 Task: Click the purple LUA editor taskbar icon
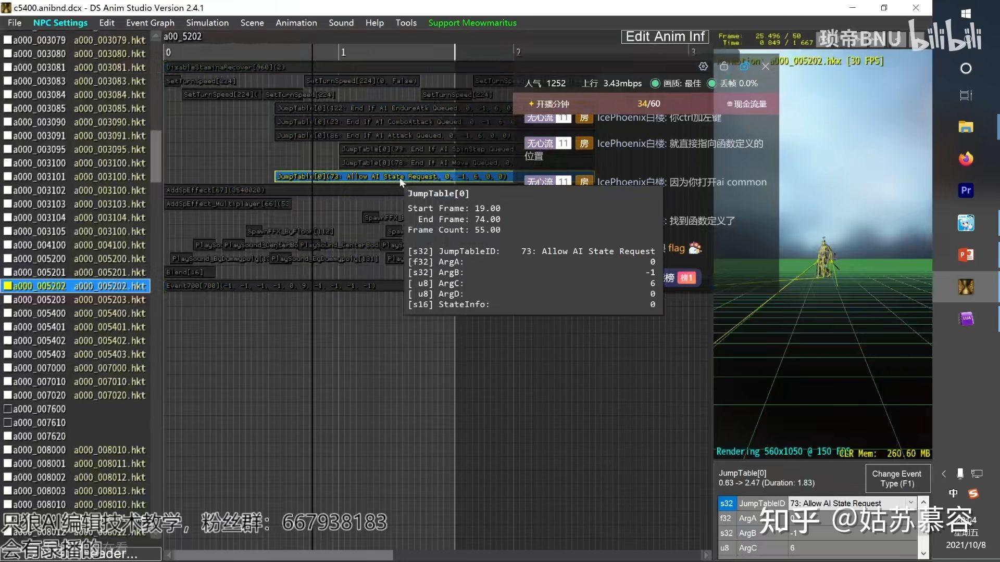(966, 318)
